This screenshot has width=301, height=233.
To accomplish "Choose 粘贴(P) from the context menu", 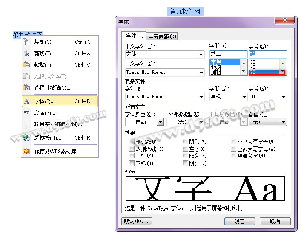I will (x=60, y=65).
